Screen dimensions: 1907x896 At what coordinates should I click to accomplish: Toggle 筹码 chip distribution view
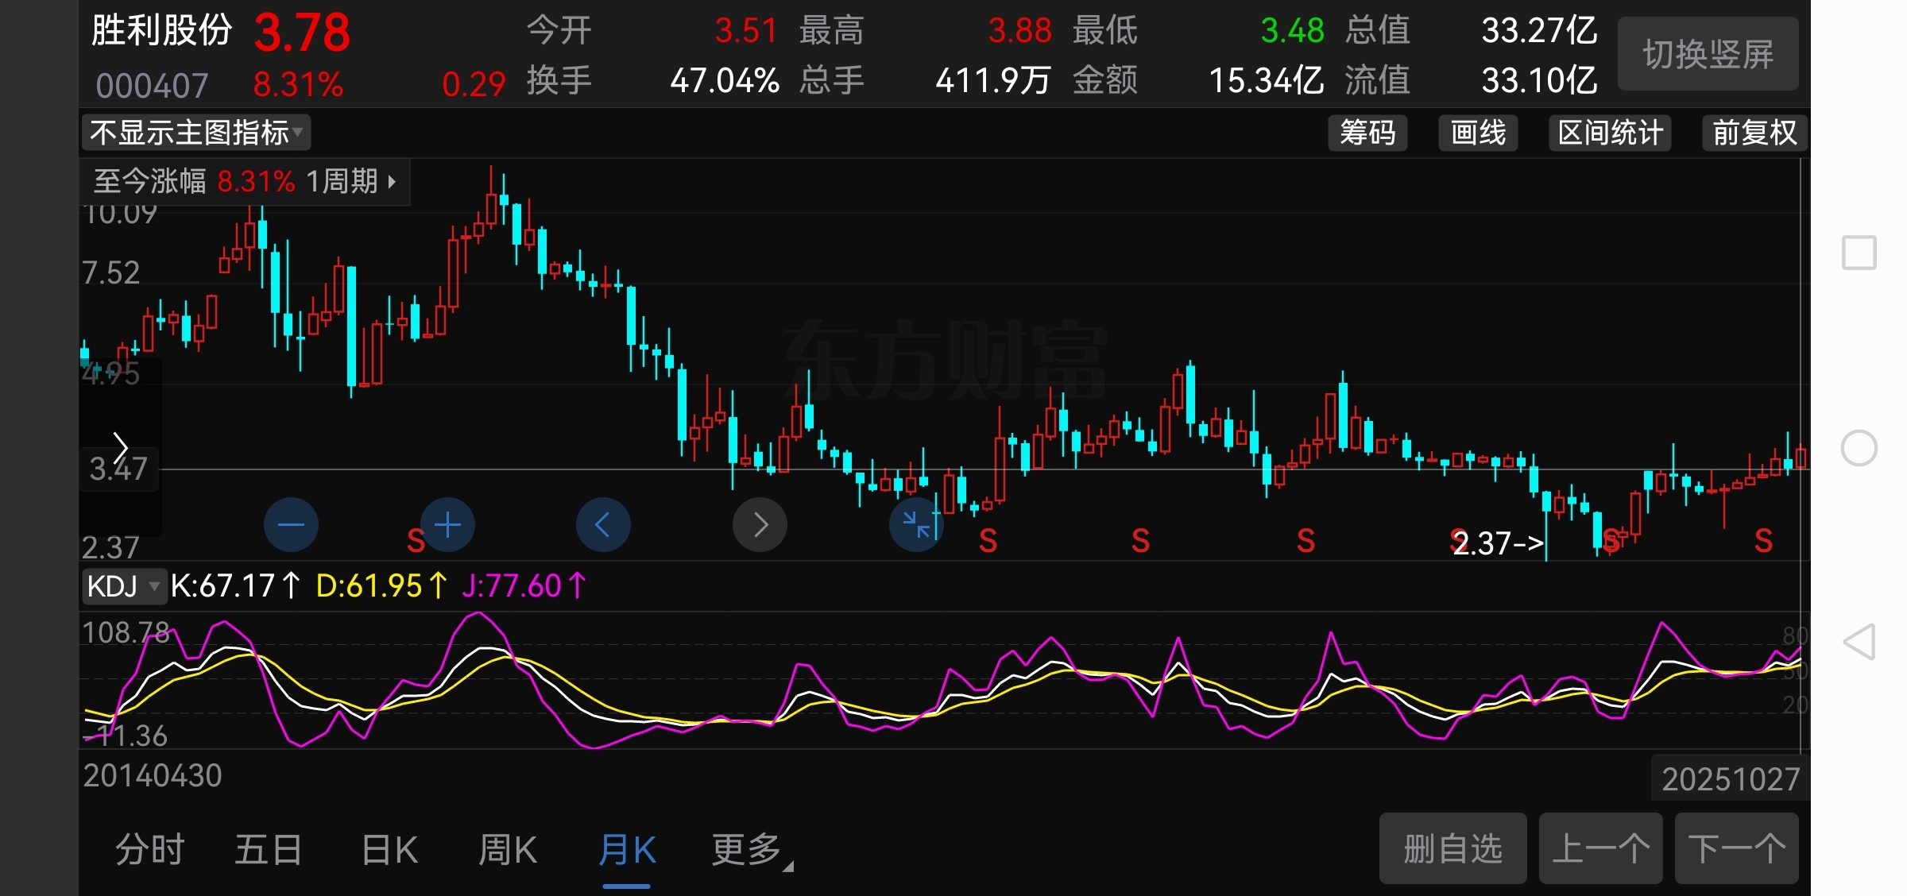pyautogui.click(x=1367, y=133)
